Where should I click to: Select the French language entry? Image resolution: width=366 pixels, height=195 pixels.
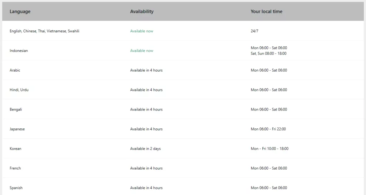(15, 168)
